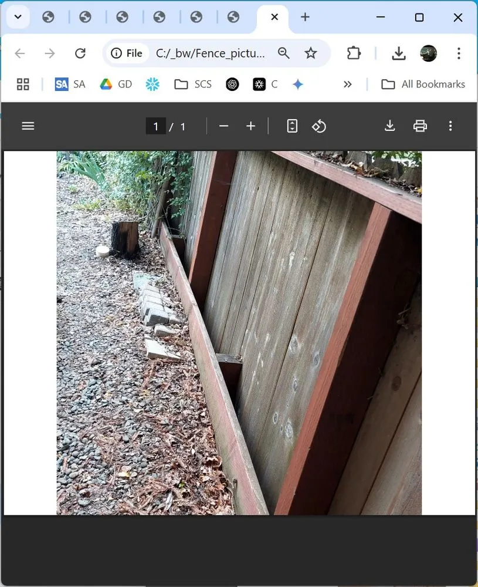
Task: Fit PDF to page
Action: click(x=292, y=126)
